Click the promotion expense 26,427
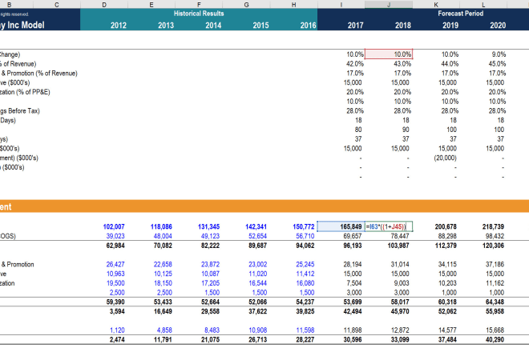This screenshot has height=352, width=529. (115, 265)
